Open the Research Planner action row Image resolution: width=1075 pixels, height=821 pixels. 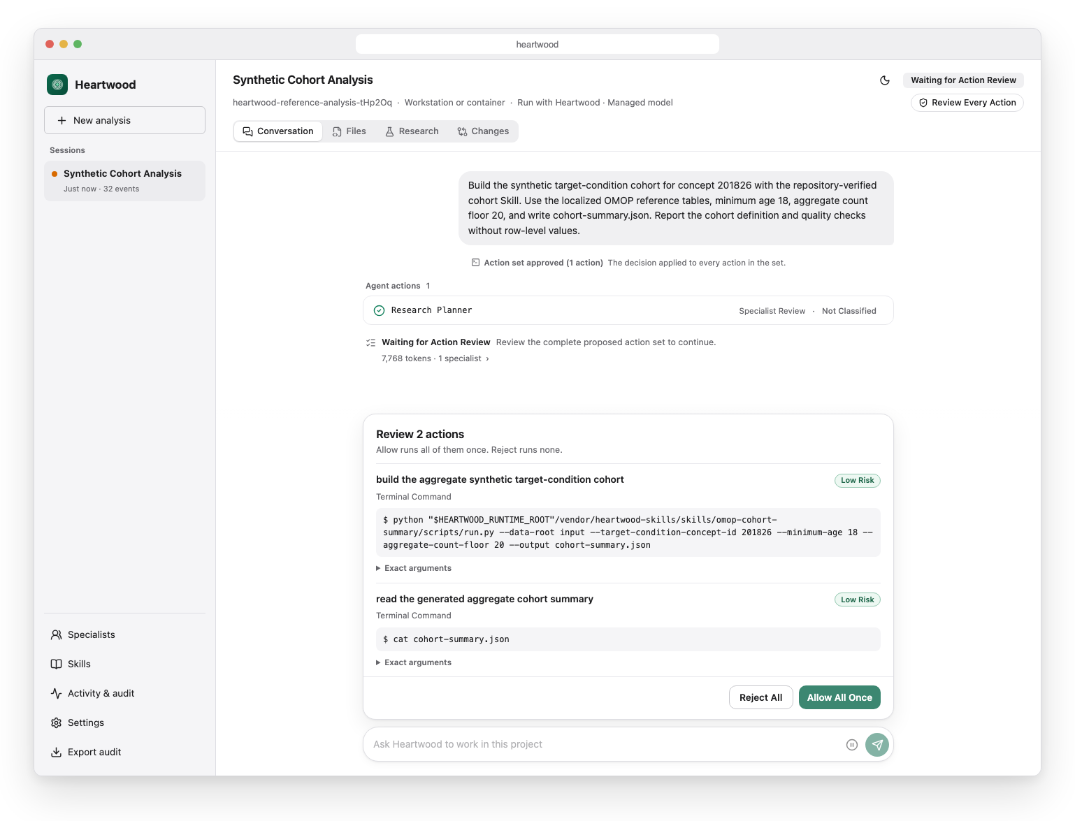[x=628, y=311]
